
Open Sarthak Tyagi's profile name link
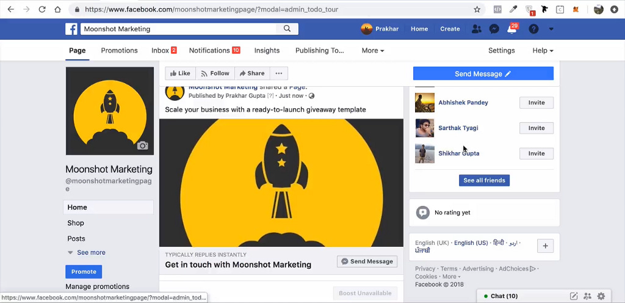pyautogui.click(x=458, y=128)
